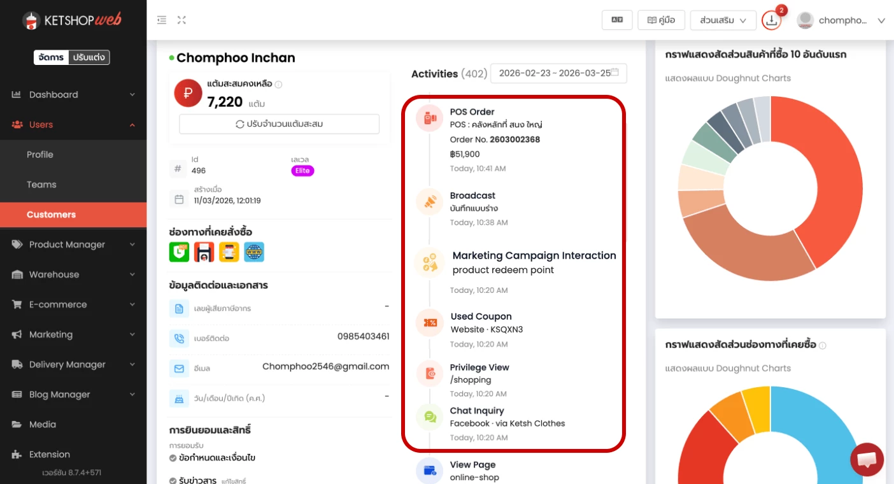Expand the Dashboard menu
The height and width of the screenshot is (484, 894).
pos(73,94)
